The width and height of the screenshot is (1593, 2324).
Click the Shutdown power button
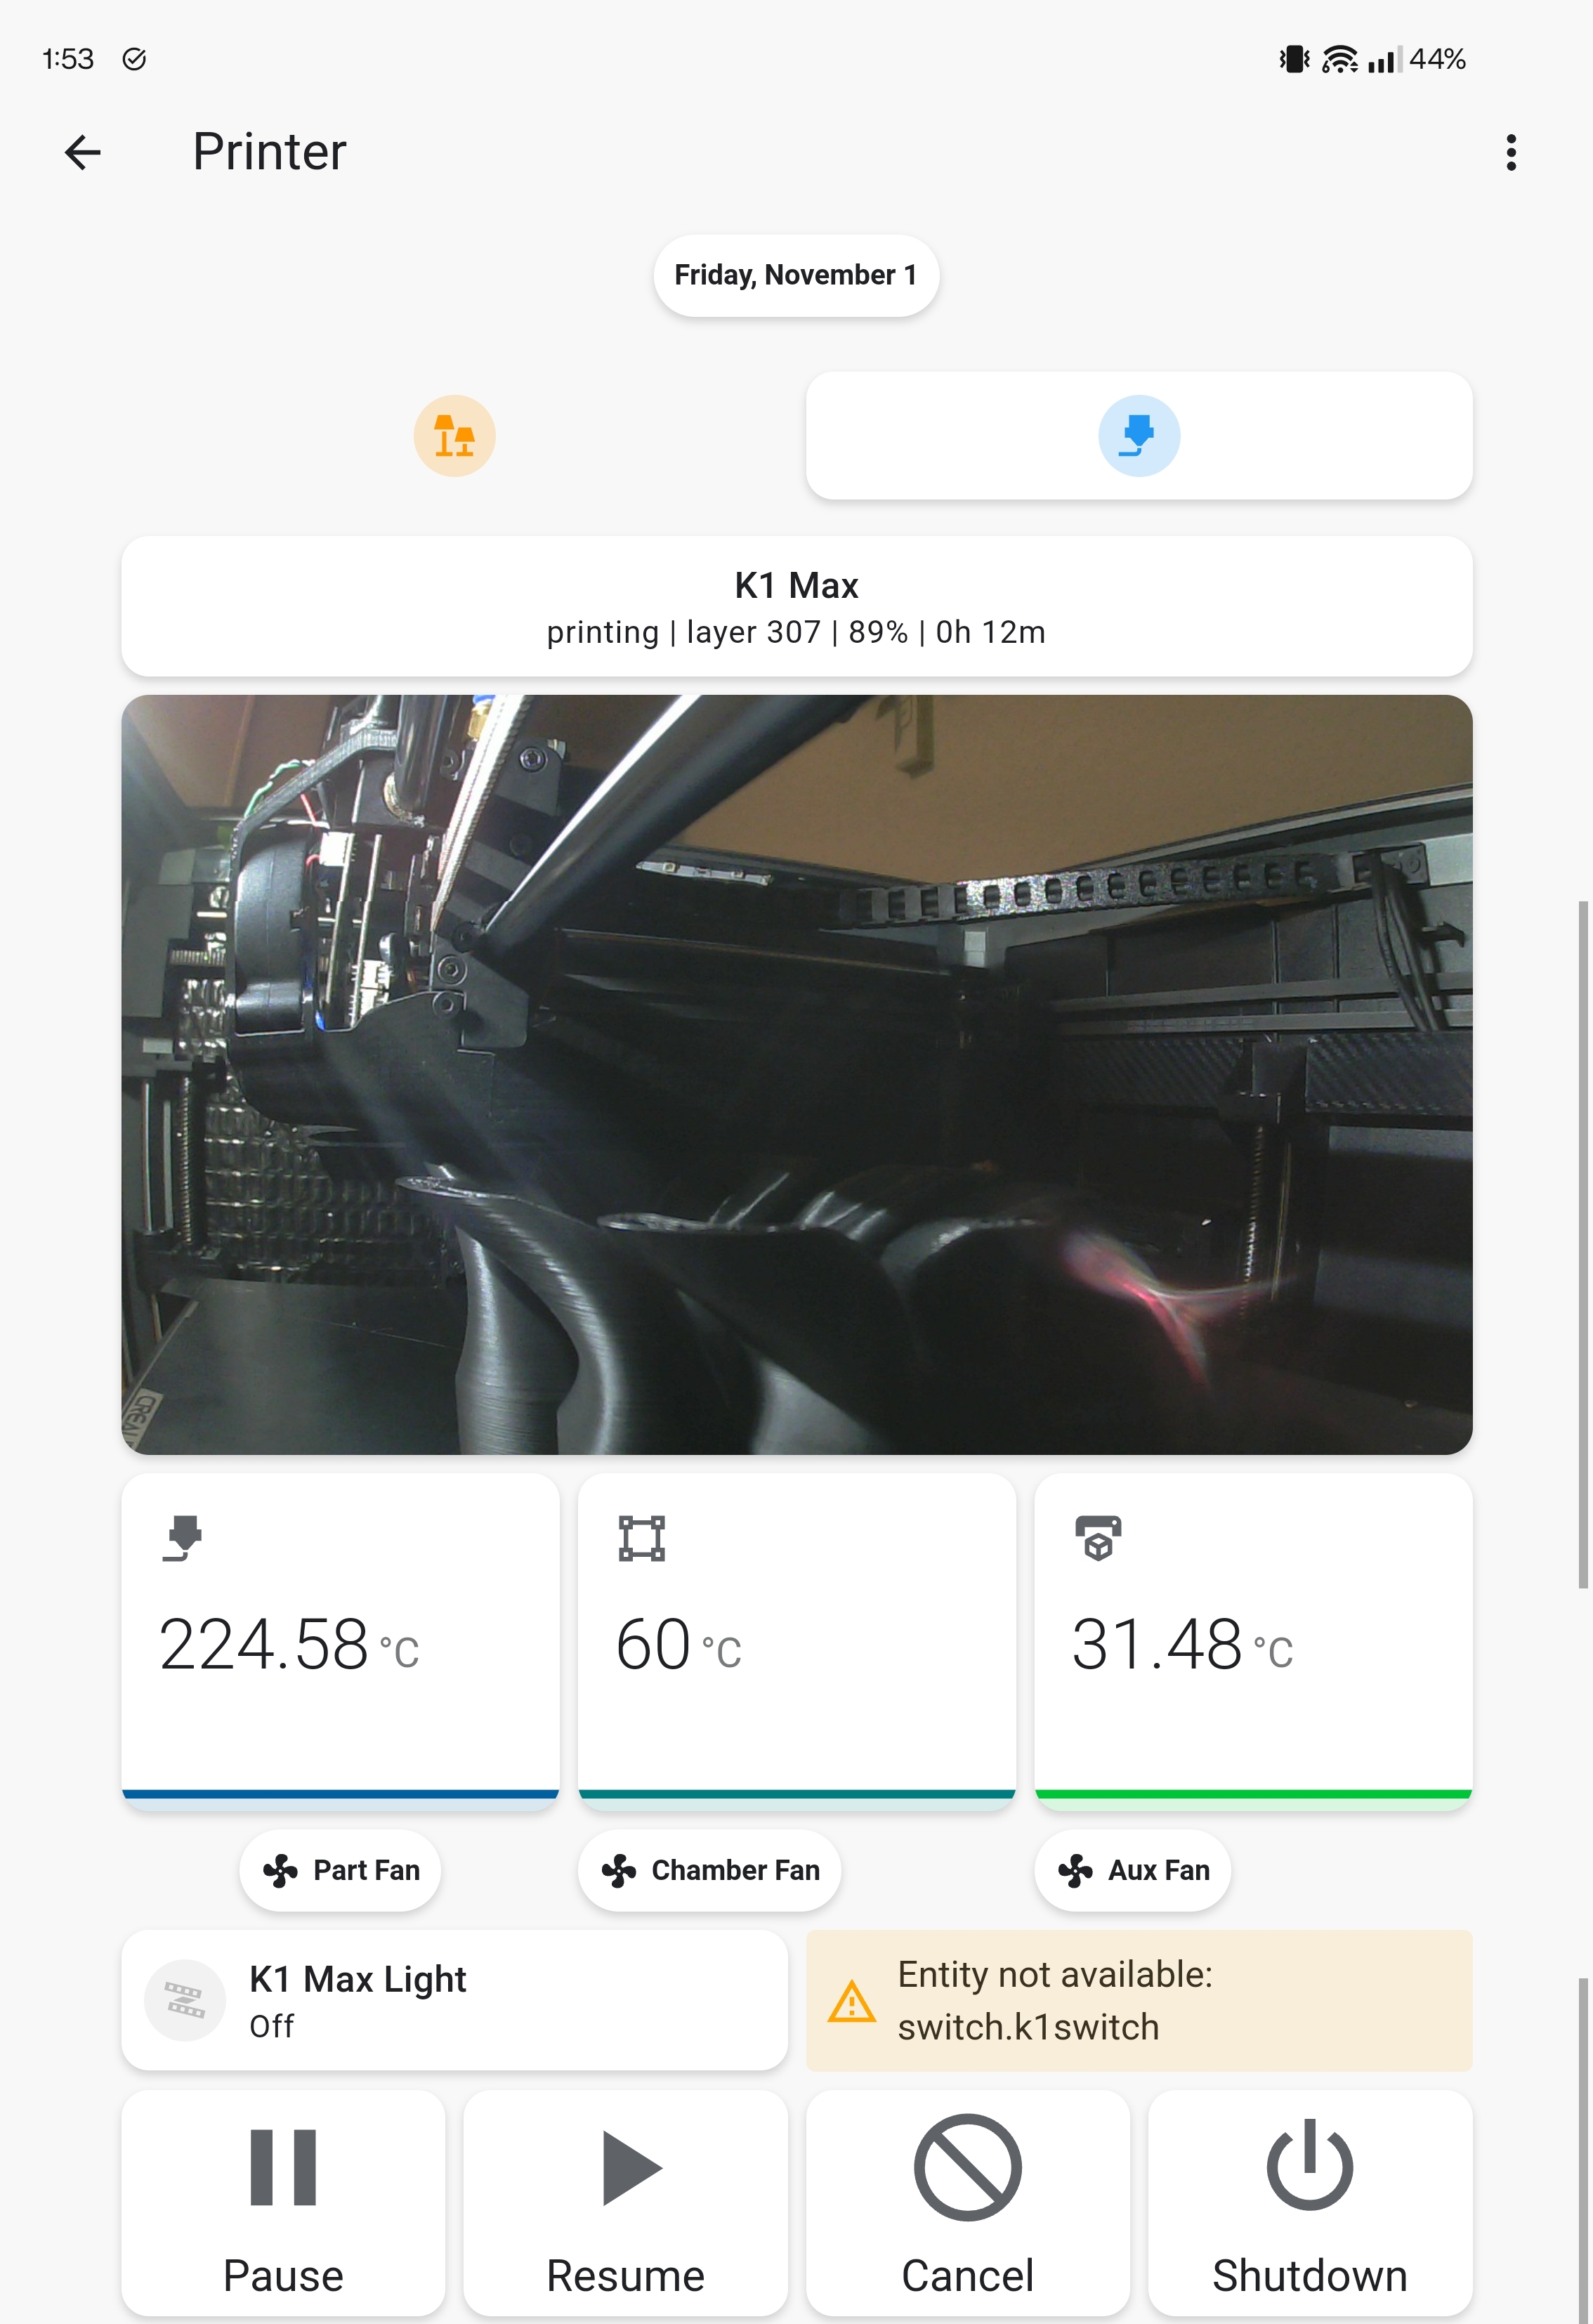pos(1310,2203)
